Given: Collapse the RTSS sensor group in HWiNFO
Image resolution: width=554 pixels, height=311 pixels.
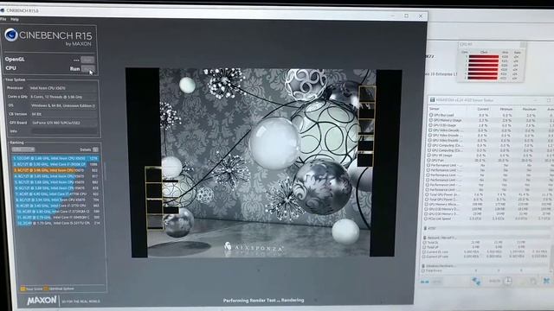Looking at the screenshot, I should click(x=425, y=228).
